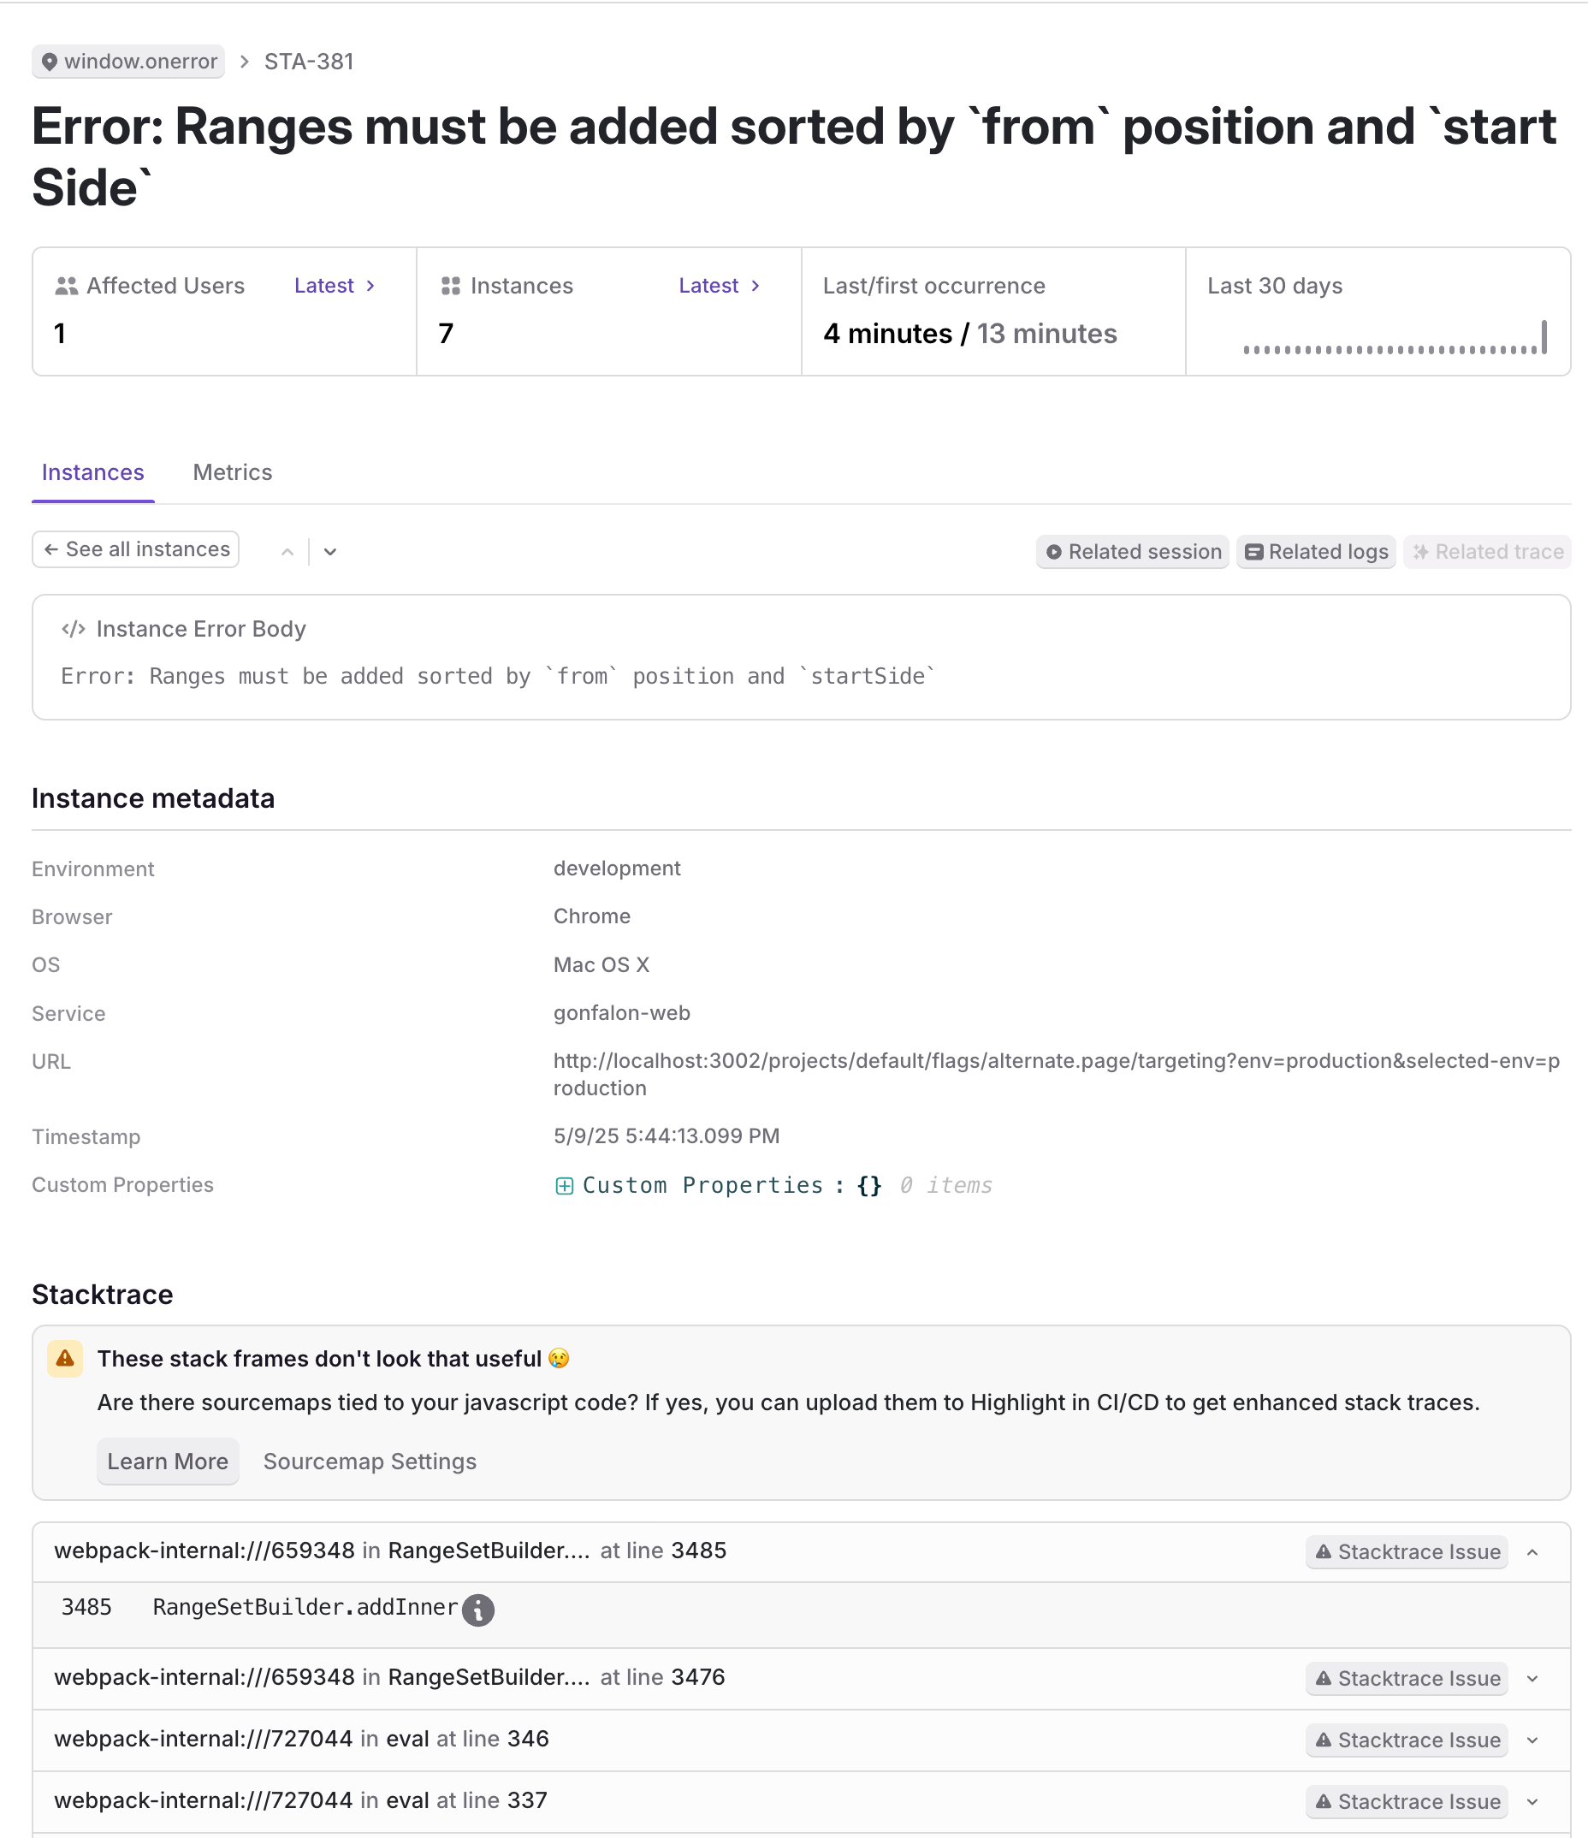Collapse the line 3485 stack frame
The image size is (1588, 1838).
(1532, 1552)
